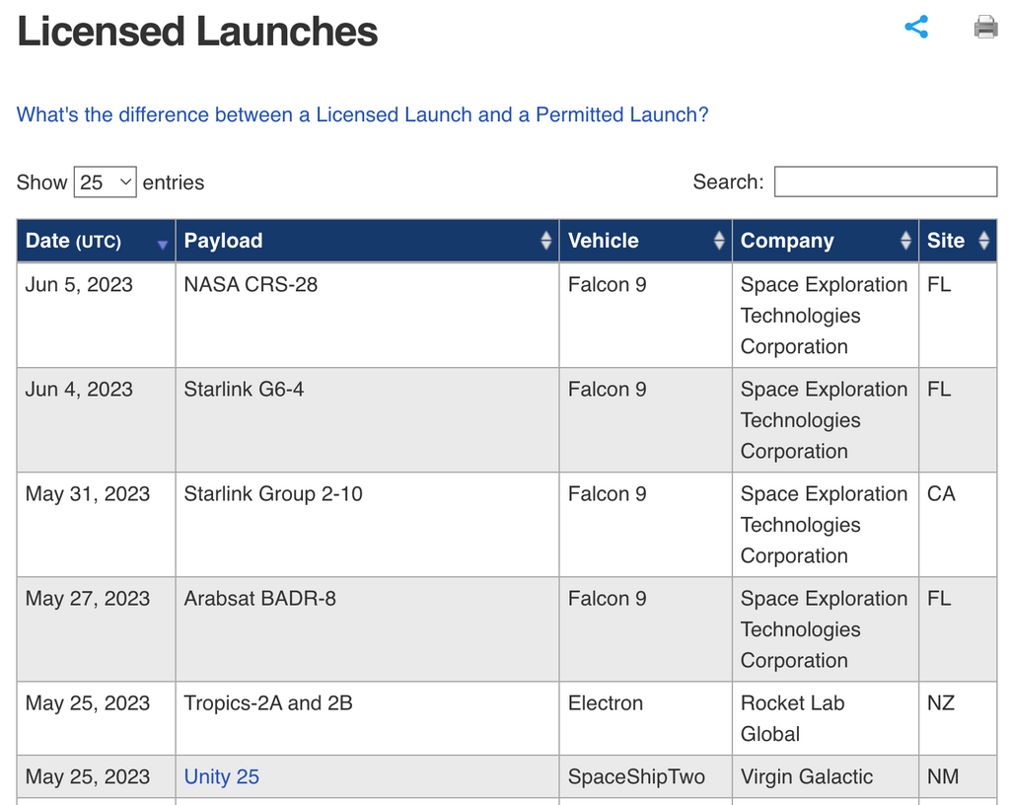Click the Rocket Lab Global company cell
This screenshot has width=1010, height=805.
pyautogui.click(x=826, y=719)
